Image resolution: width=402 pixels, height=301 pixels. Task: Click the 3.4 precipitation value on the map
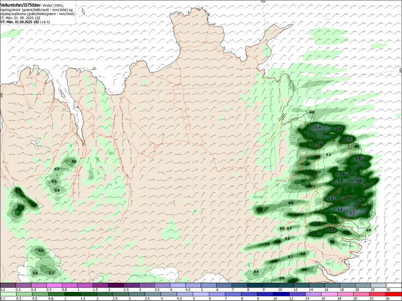coord(318,127)
